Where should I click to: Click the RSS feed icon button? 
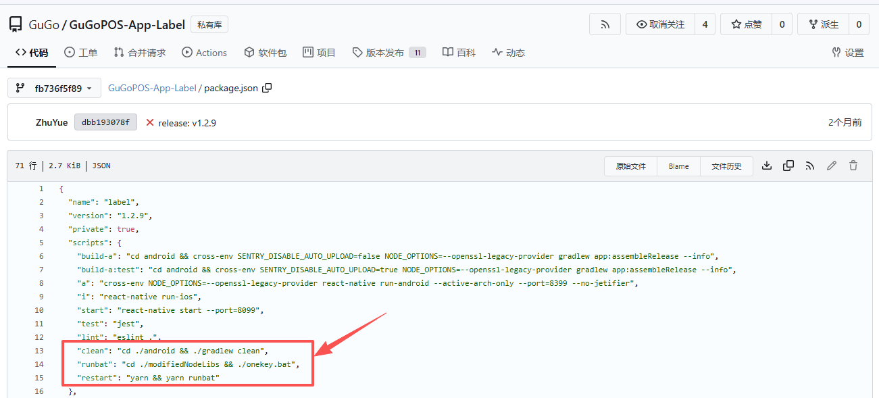[605, 24]
